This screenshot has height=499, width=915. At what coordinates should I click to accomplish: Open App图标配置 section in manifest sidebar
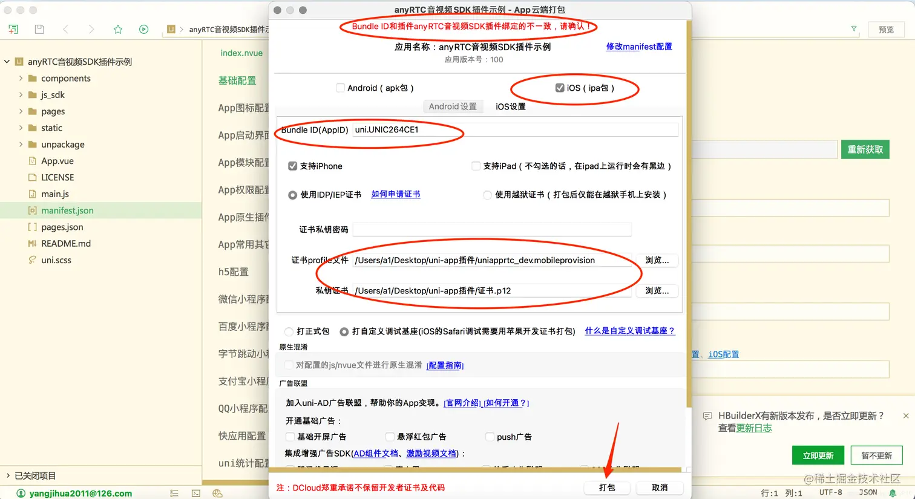[243, 108]
